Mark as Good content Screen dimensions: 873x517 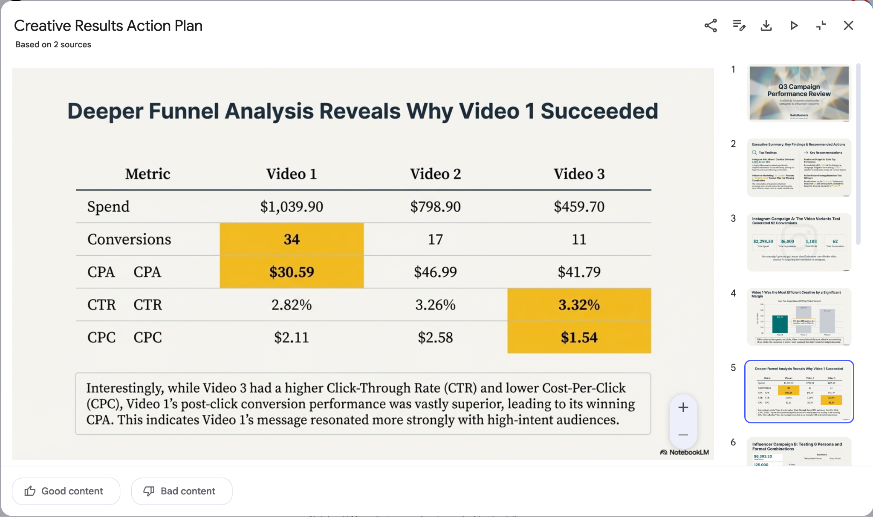tap(66, 491)
